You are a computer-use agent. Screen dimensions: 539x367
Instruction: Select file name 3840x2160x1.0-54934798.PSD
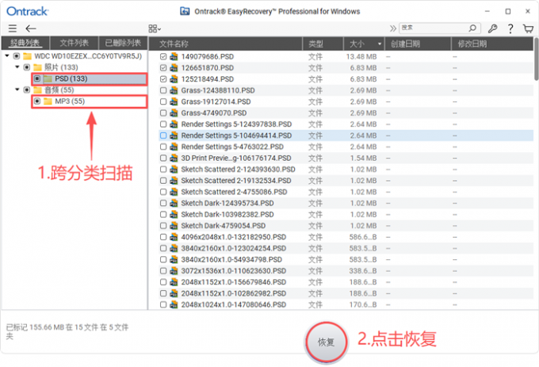point(231,260)
